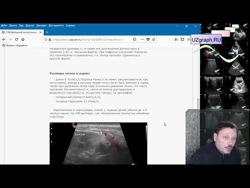
Task: Click the heading Размеры почек в норме:
Action: coord(70,73)
